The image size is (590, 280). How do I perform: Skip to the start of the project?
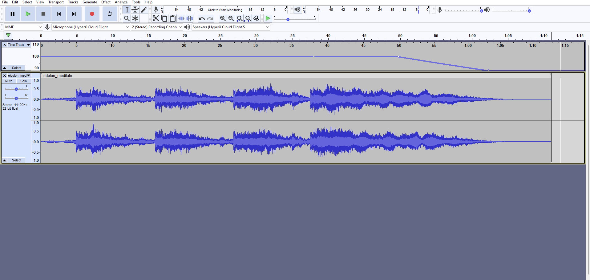click(x=59, y=14)
